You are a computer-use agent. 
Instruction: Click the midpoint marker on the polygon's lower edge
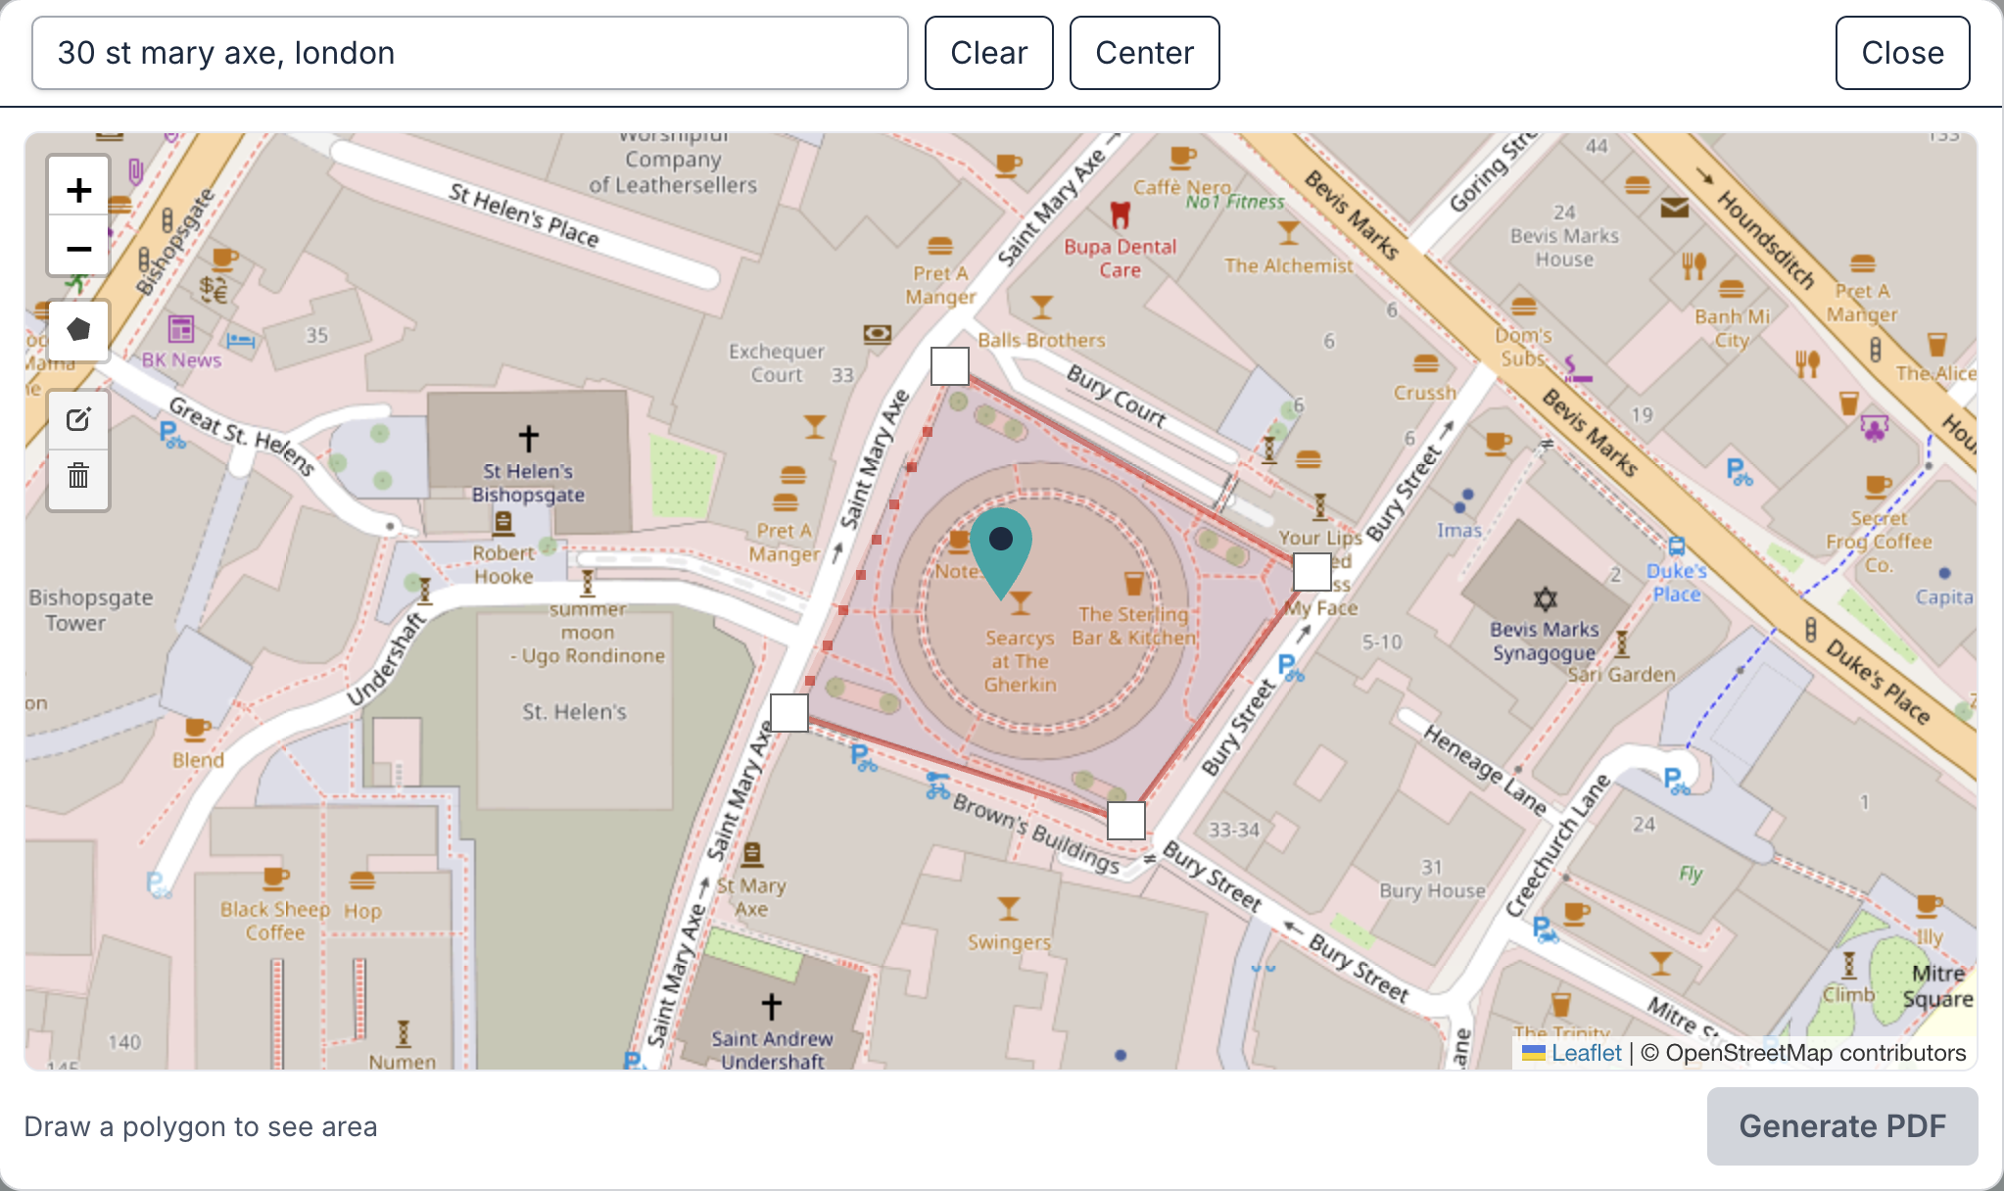1125,821
